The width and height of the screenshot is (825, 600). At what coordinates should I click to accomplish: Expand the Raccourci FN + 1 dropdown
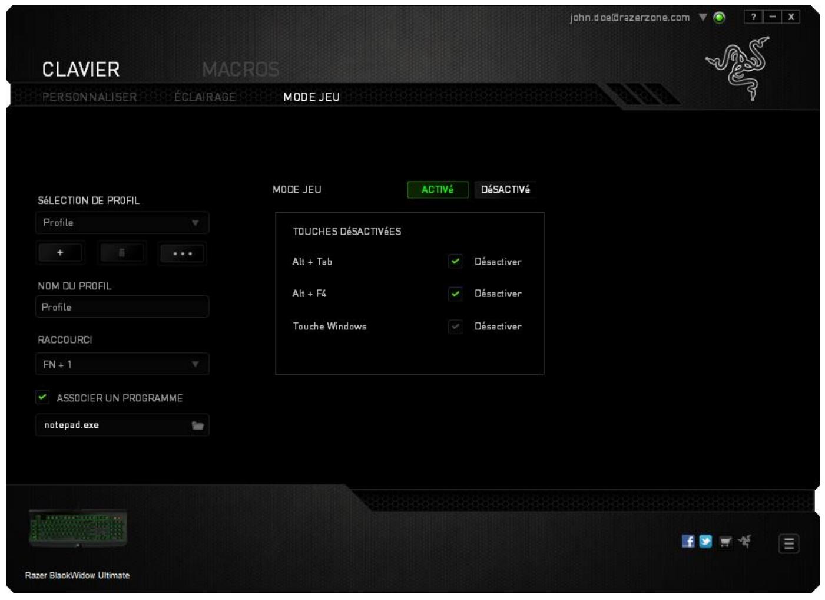tap(122, 364)
